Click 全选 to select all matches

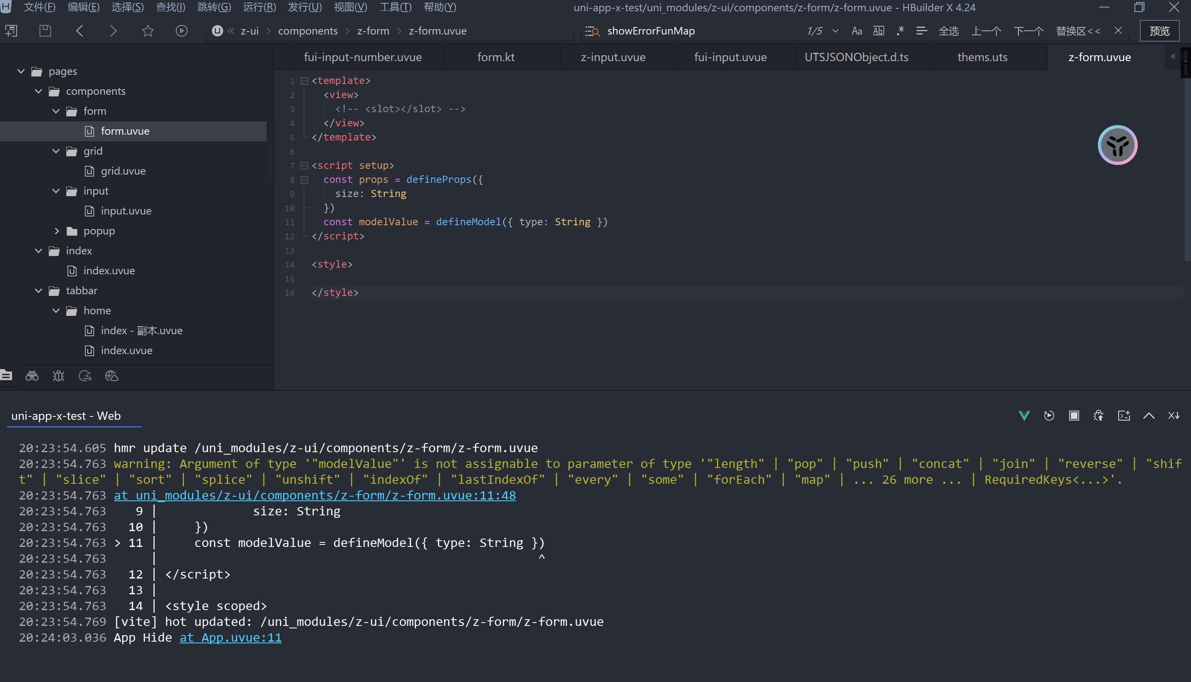point(949,31)
